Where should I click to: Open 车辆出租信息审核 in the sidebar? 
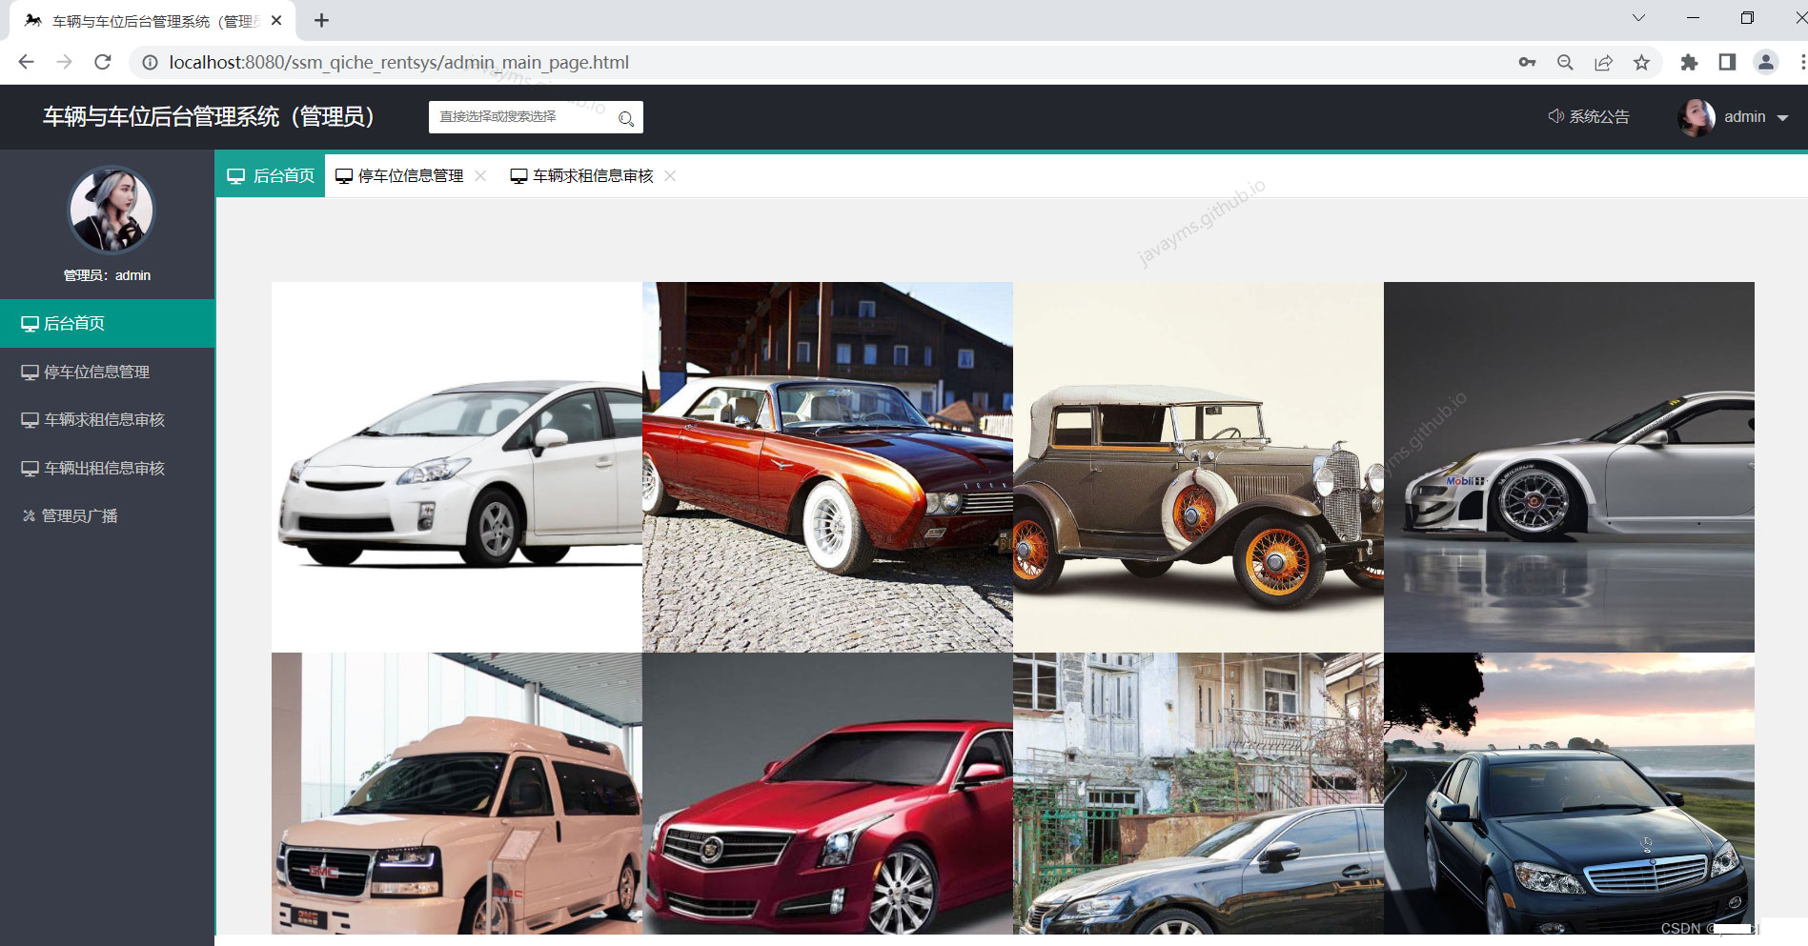pos(108,468)
